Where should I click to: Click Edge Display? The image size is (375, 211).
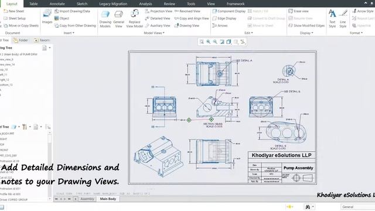[x=224, y=18]
